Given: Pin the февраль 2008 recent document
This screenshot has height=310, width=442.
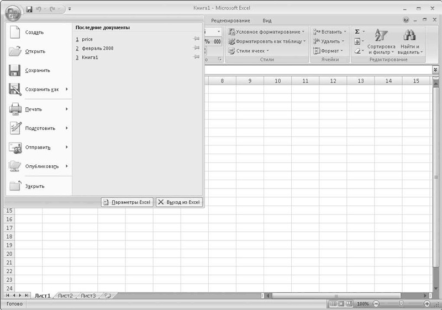Looking at the screenshot, I should 196,48.
